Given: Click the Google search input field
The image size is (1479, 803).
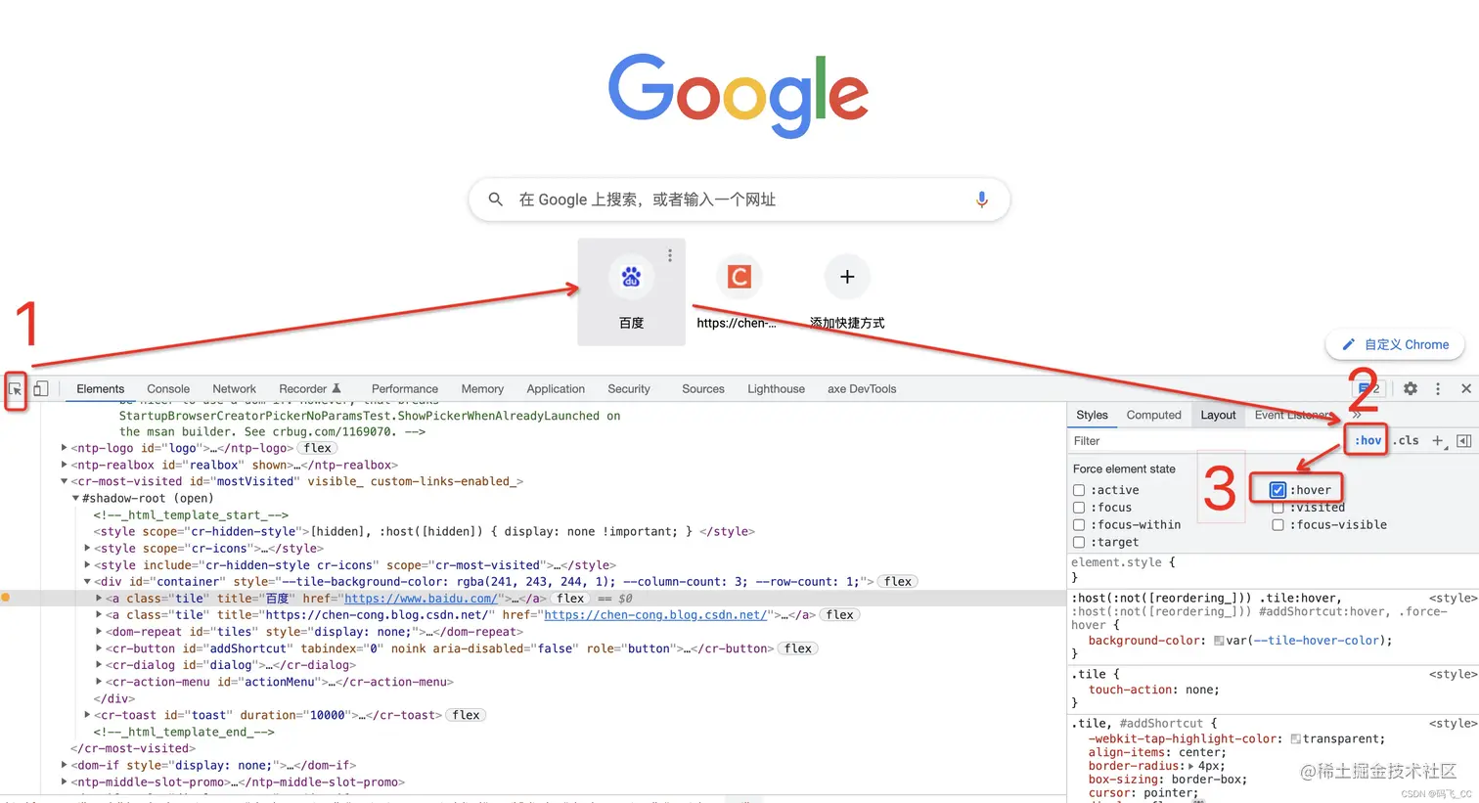Looking at the screenshot, I should 739,200.
